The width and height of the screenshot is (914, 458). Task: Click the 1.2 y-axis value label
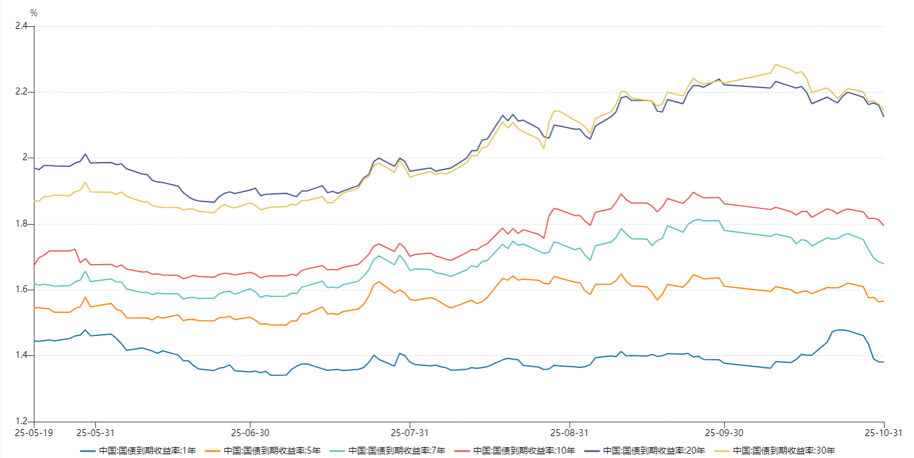[21, 421]
